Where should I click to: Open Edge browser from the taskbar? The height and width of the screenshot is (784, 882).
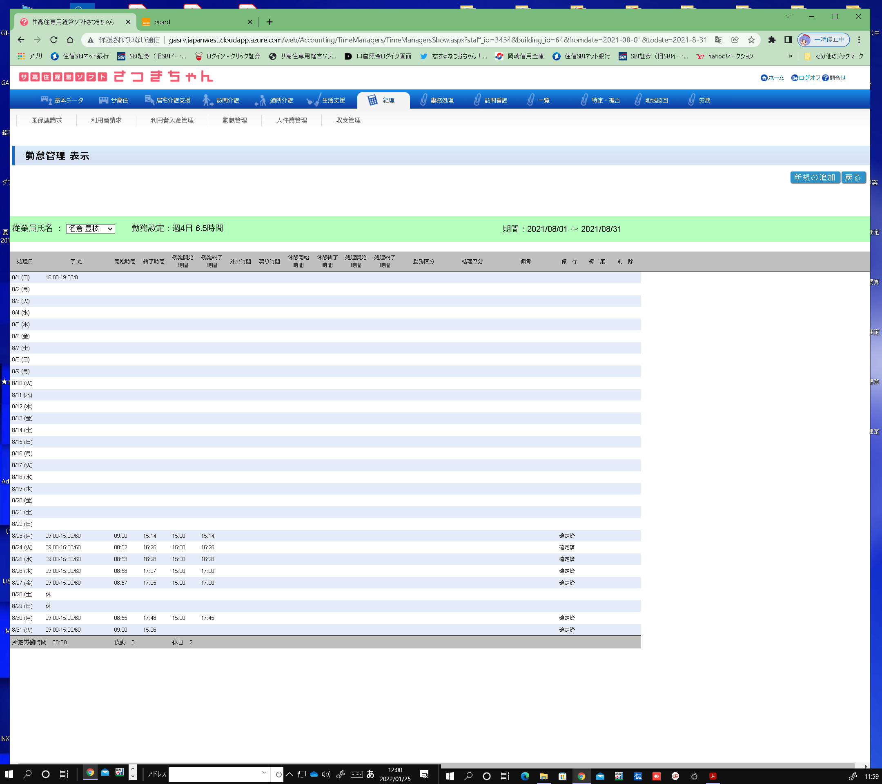click(525, 776)
